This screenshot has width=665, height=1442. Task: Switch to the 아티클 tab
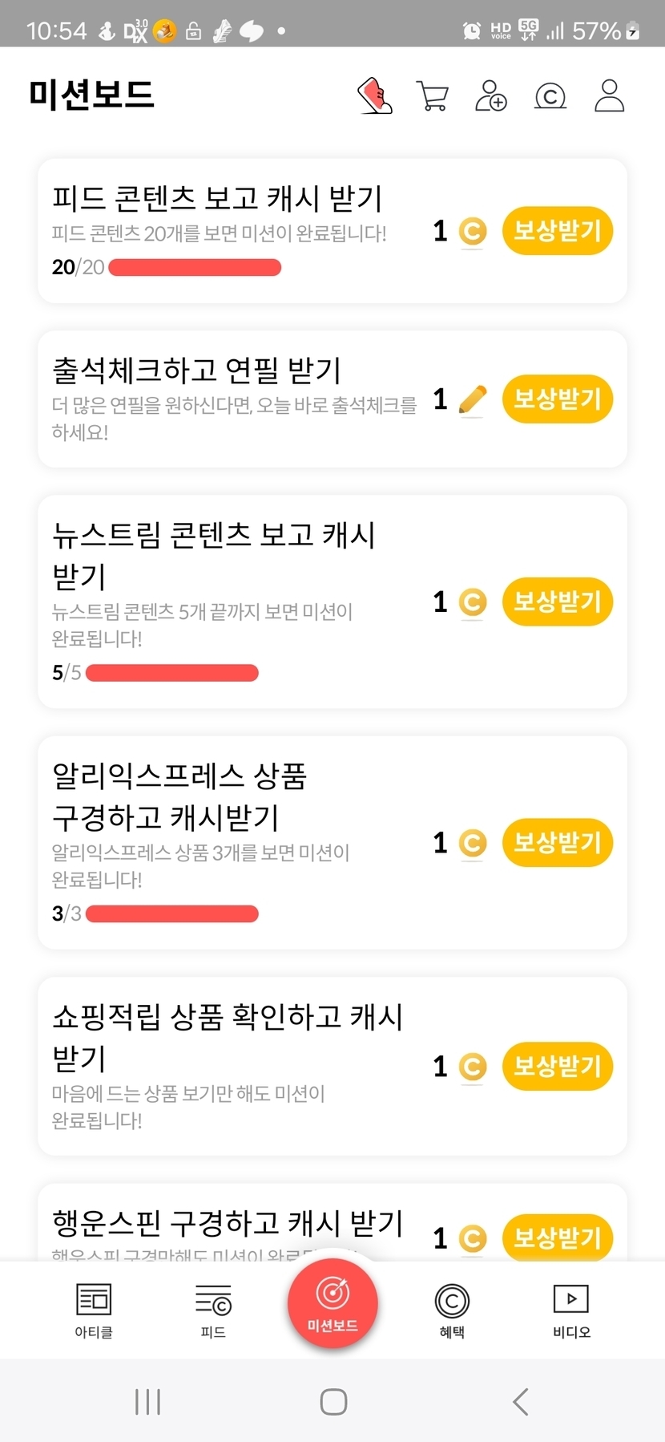pyautogui.click(x=94, y=1310)
